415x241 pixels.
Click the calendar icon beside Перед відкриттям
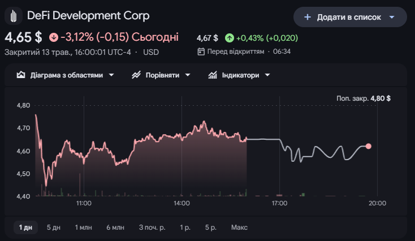201,51
